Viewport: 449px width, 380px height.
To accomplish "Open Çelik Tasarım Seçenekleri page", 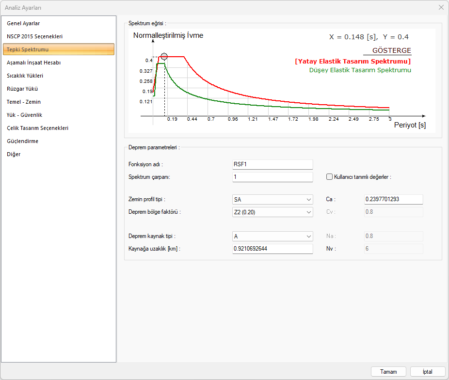I will 37,128.
